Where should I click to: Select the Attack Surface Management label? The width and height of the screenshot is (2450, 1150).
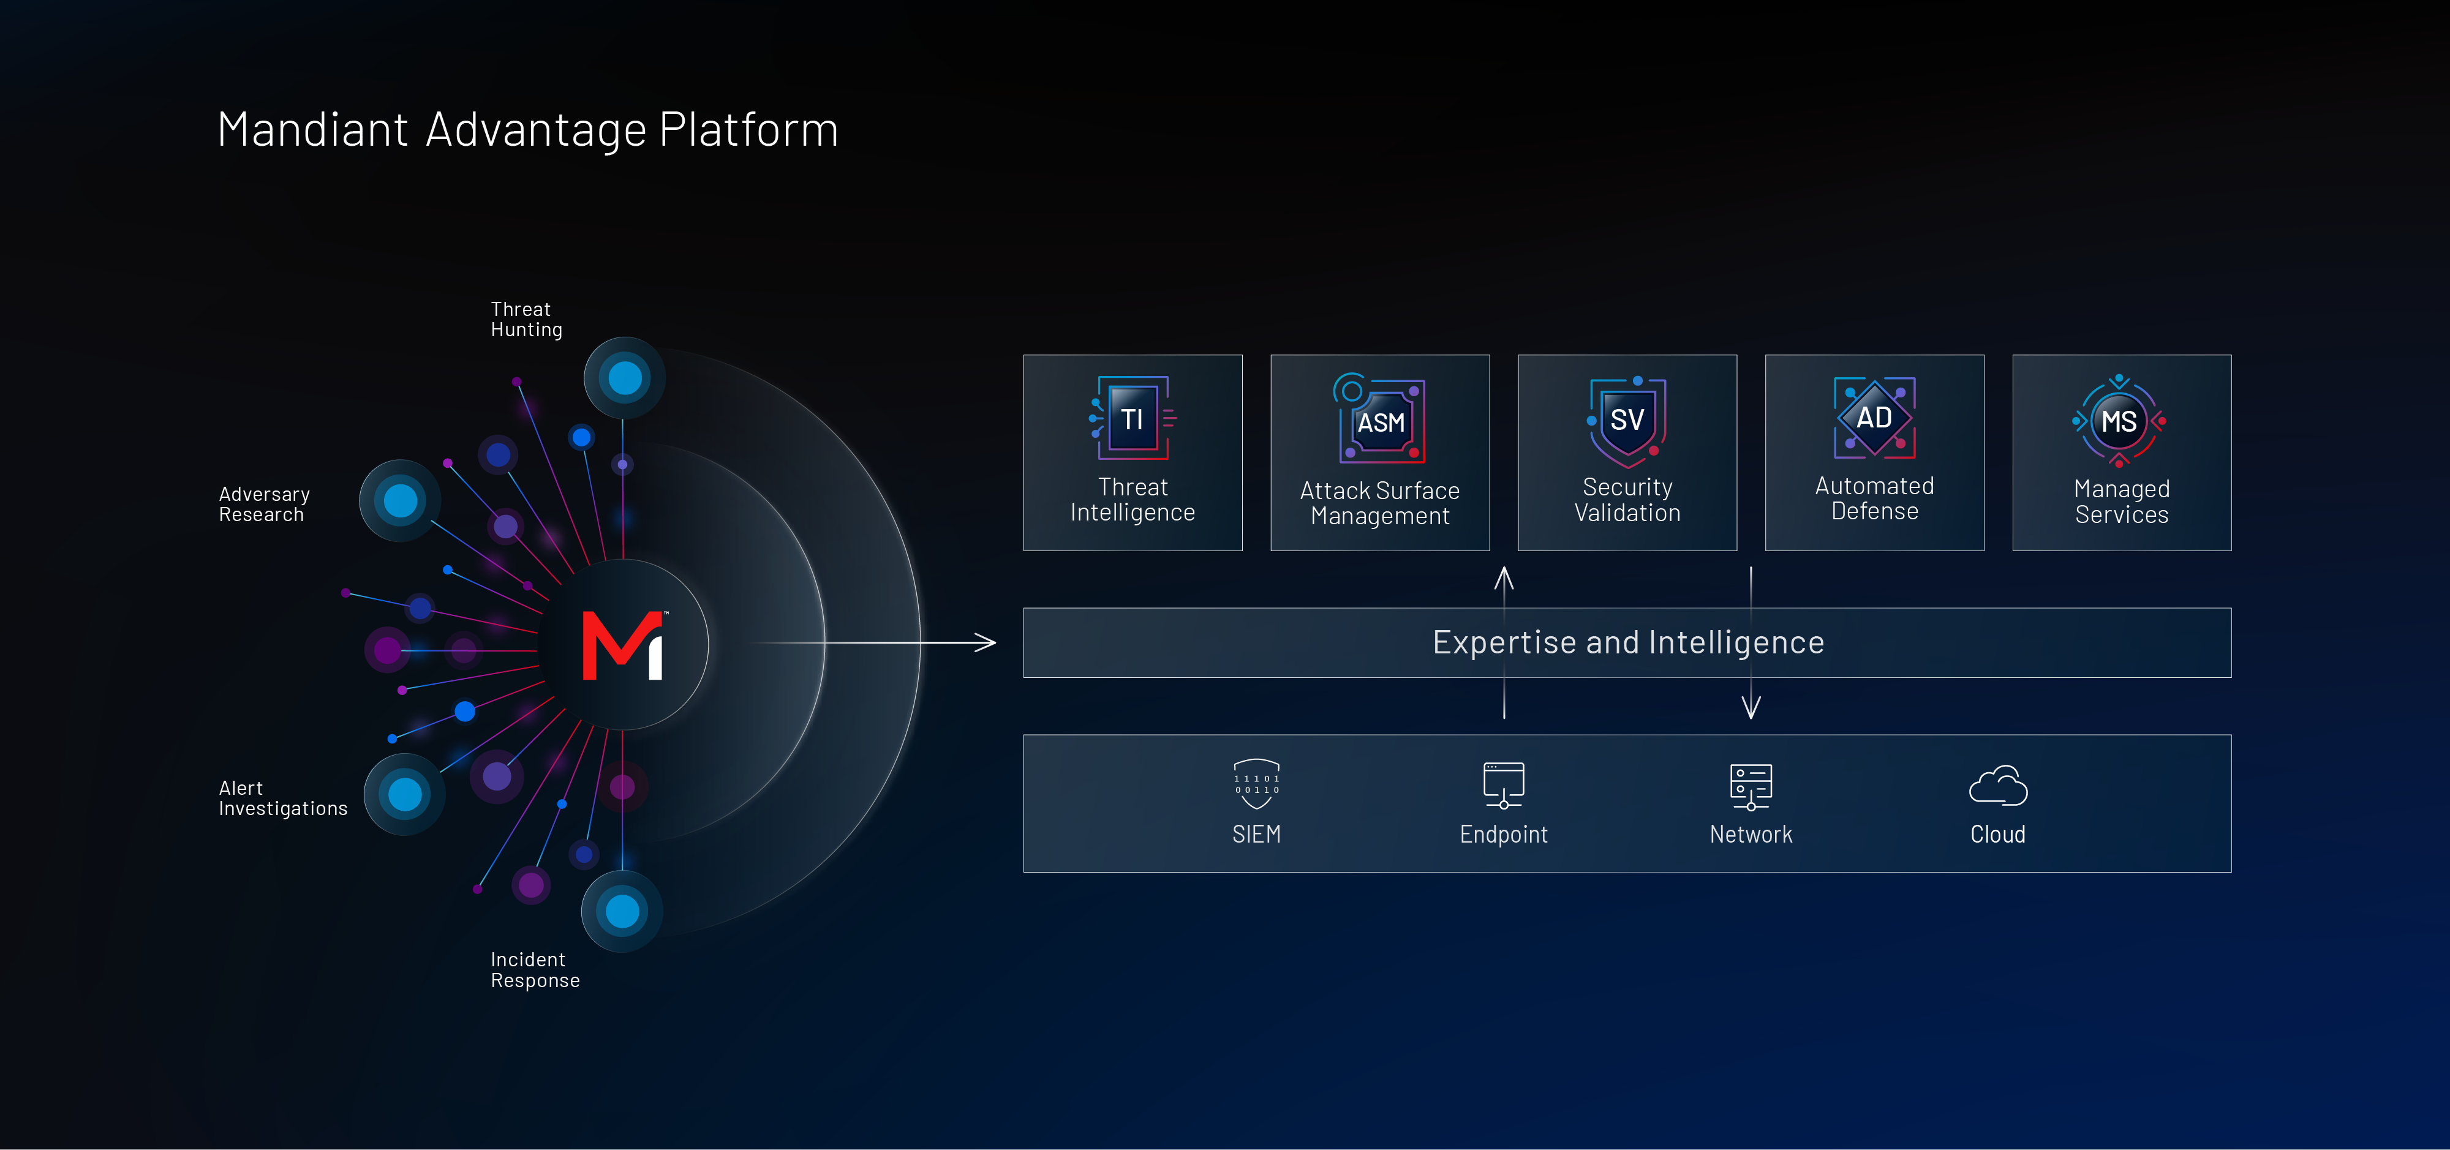click(1380, 503)
